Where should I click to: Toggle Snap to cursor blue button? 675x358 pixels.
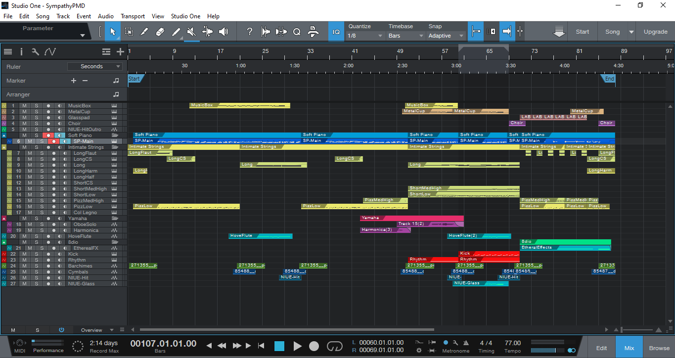click(476, 32)
